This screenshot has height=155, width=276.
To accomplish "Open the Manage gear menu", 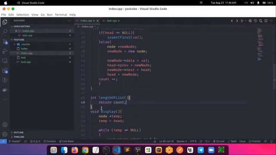I will pyautogui.click(x=5, y=134).
